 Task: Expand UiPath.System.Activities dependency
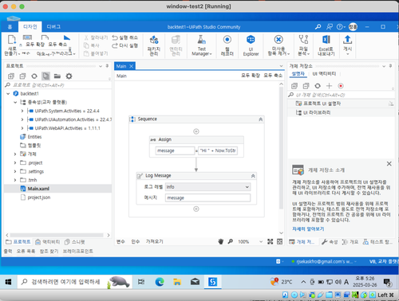pos(22,111)
